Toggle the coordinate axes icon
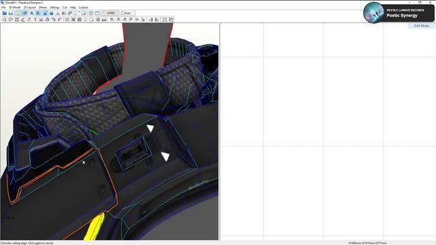 58,13
